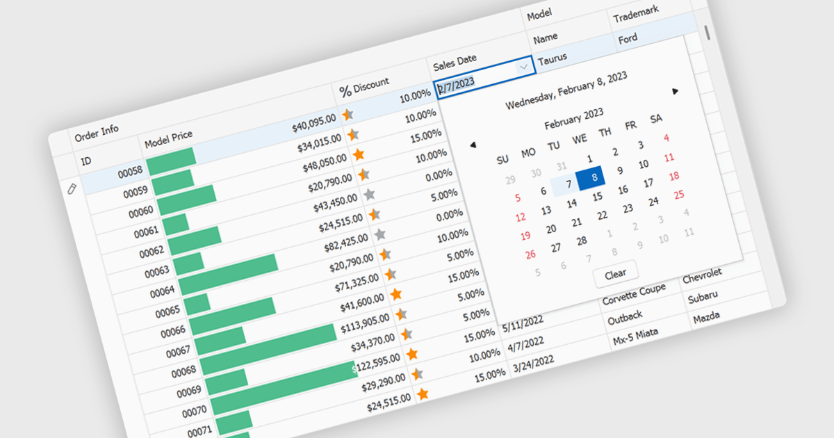Select February 8 in the calendar
The width and height of the screenshot is (834, 438).
(x=591, y=177)
